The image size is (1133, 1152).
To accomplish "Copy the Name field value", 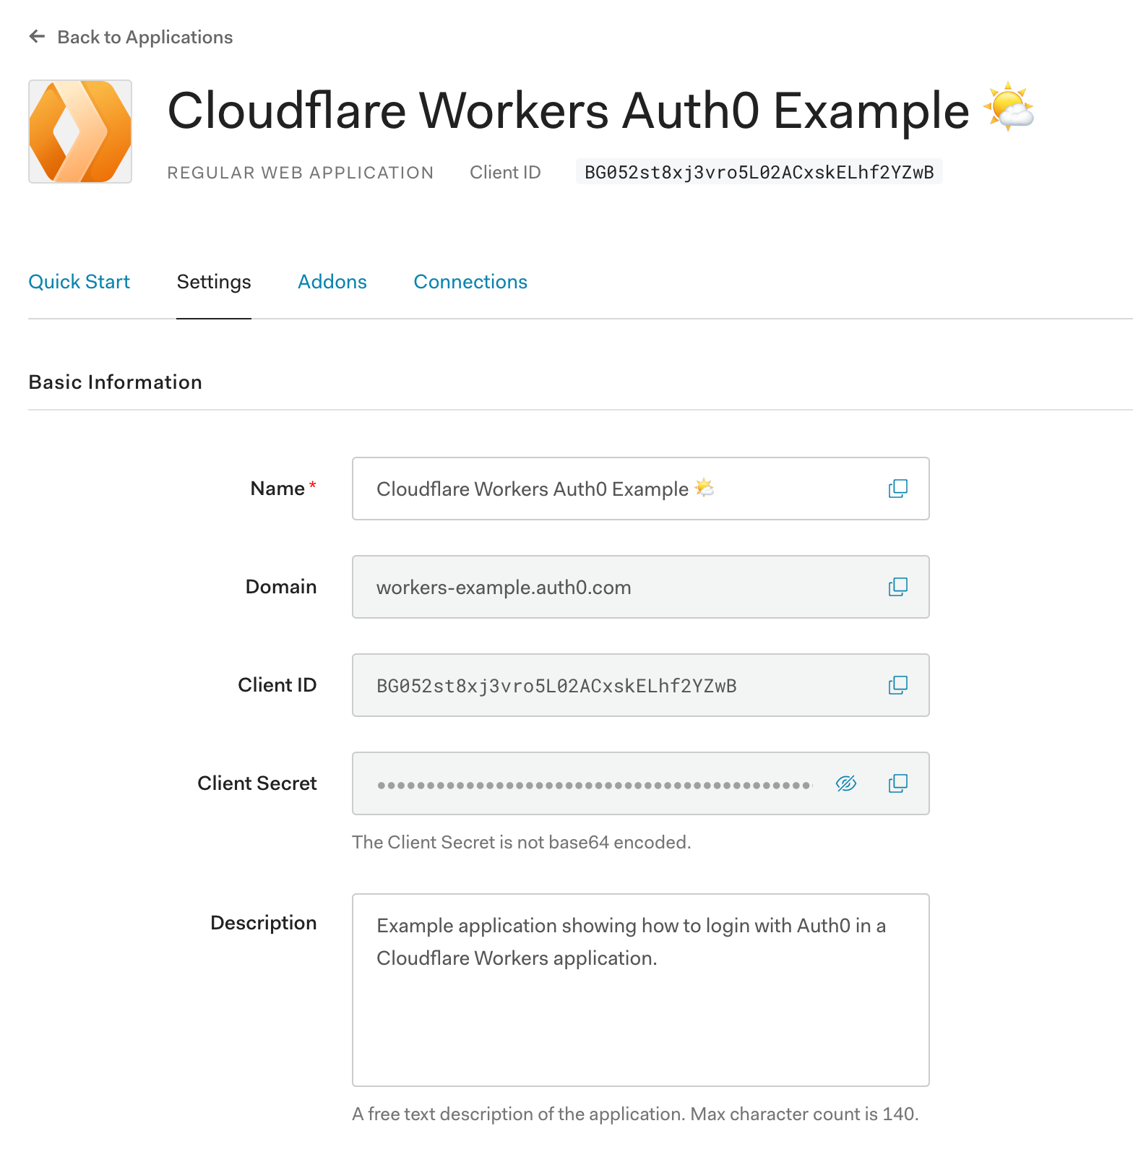I will click(x=897, y=489).
